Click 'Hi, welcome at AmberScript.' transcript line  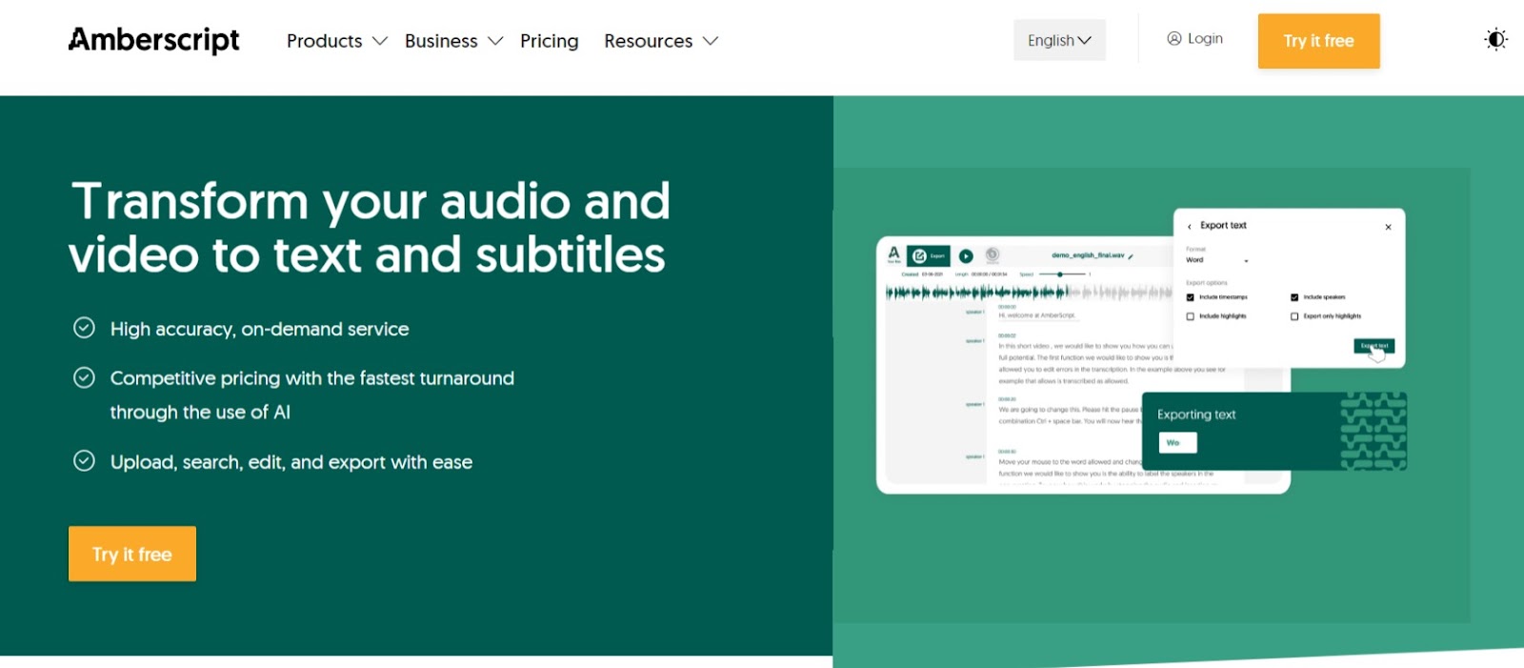pyautogui.click(x=1036, y=315)
